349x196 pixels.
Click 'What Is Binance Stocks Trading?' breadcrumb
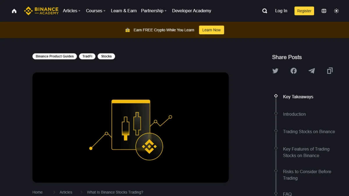click(115, 192)
